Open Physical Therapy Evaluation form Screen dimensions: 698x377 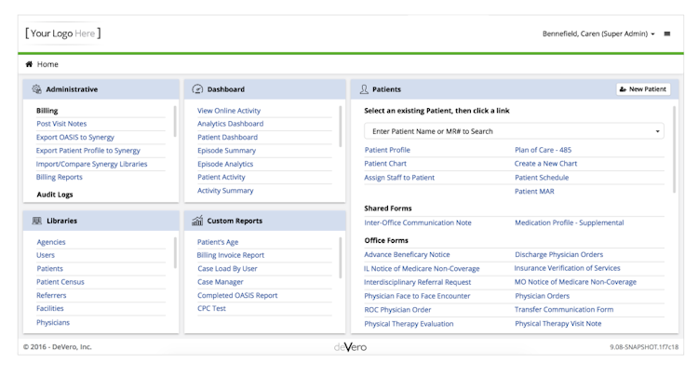(409, 324)
